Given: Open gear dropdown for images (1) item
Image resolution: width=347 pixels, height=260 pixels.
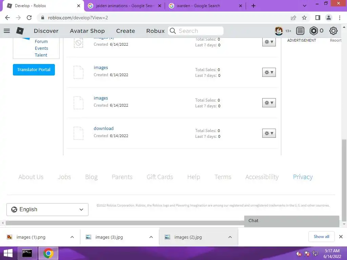Looking at the screenshot, I should pyautogui.click(x=269, y=42).
